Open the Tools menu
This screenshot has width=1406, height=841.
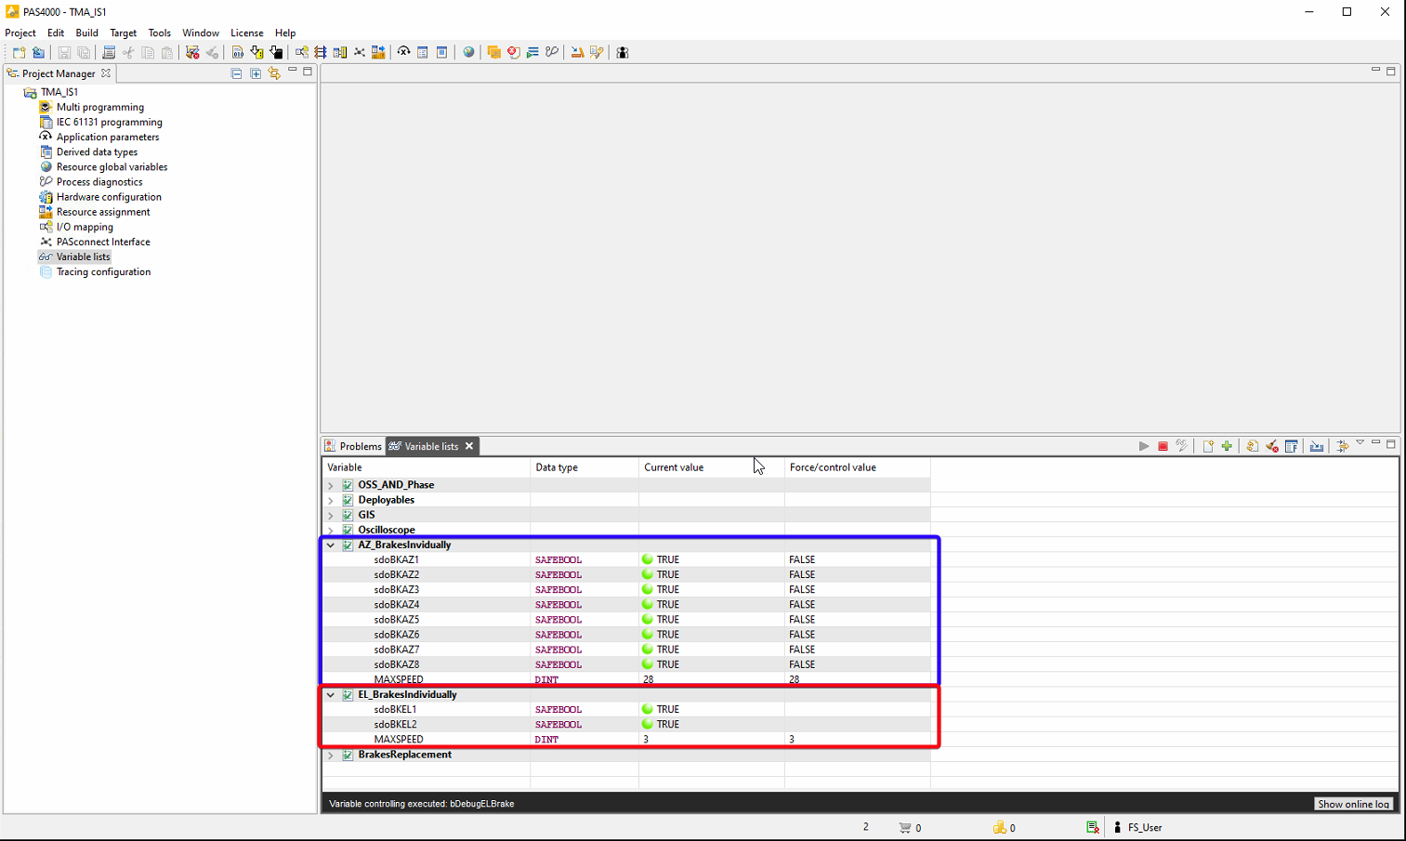pyautogui.click(x=159, y=33)
